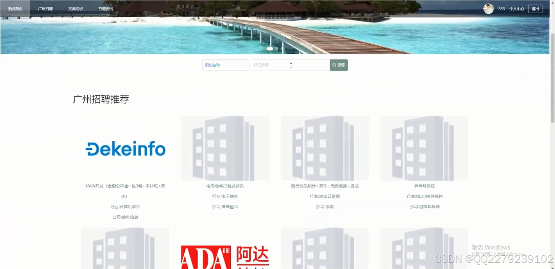
Task: Click the scrollbar up arrow
Action: [x=553, y=3]
